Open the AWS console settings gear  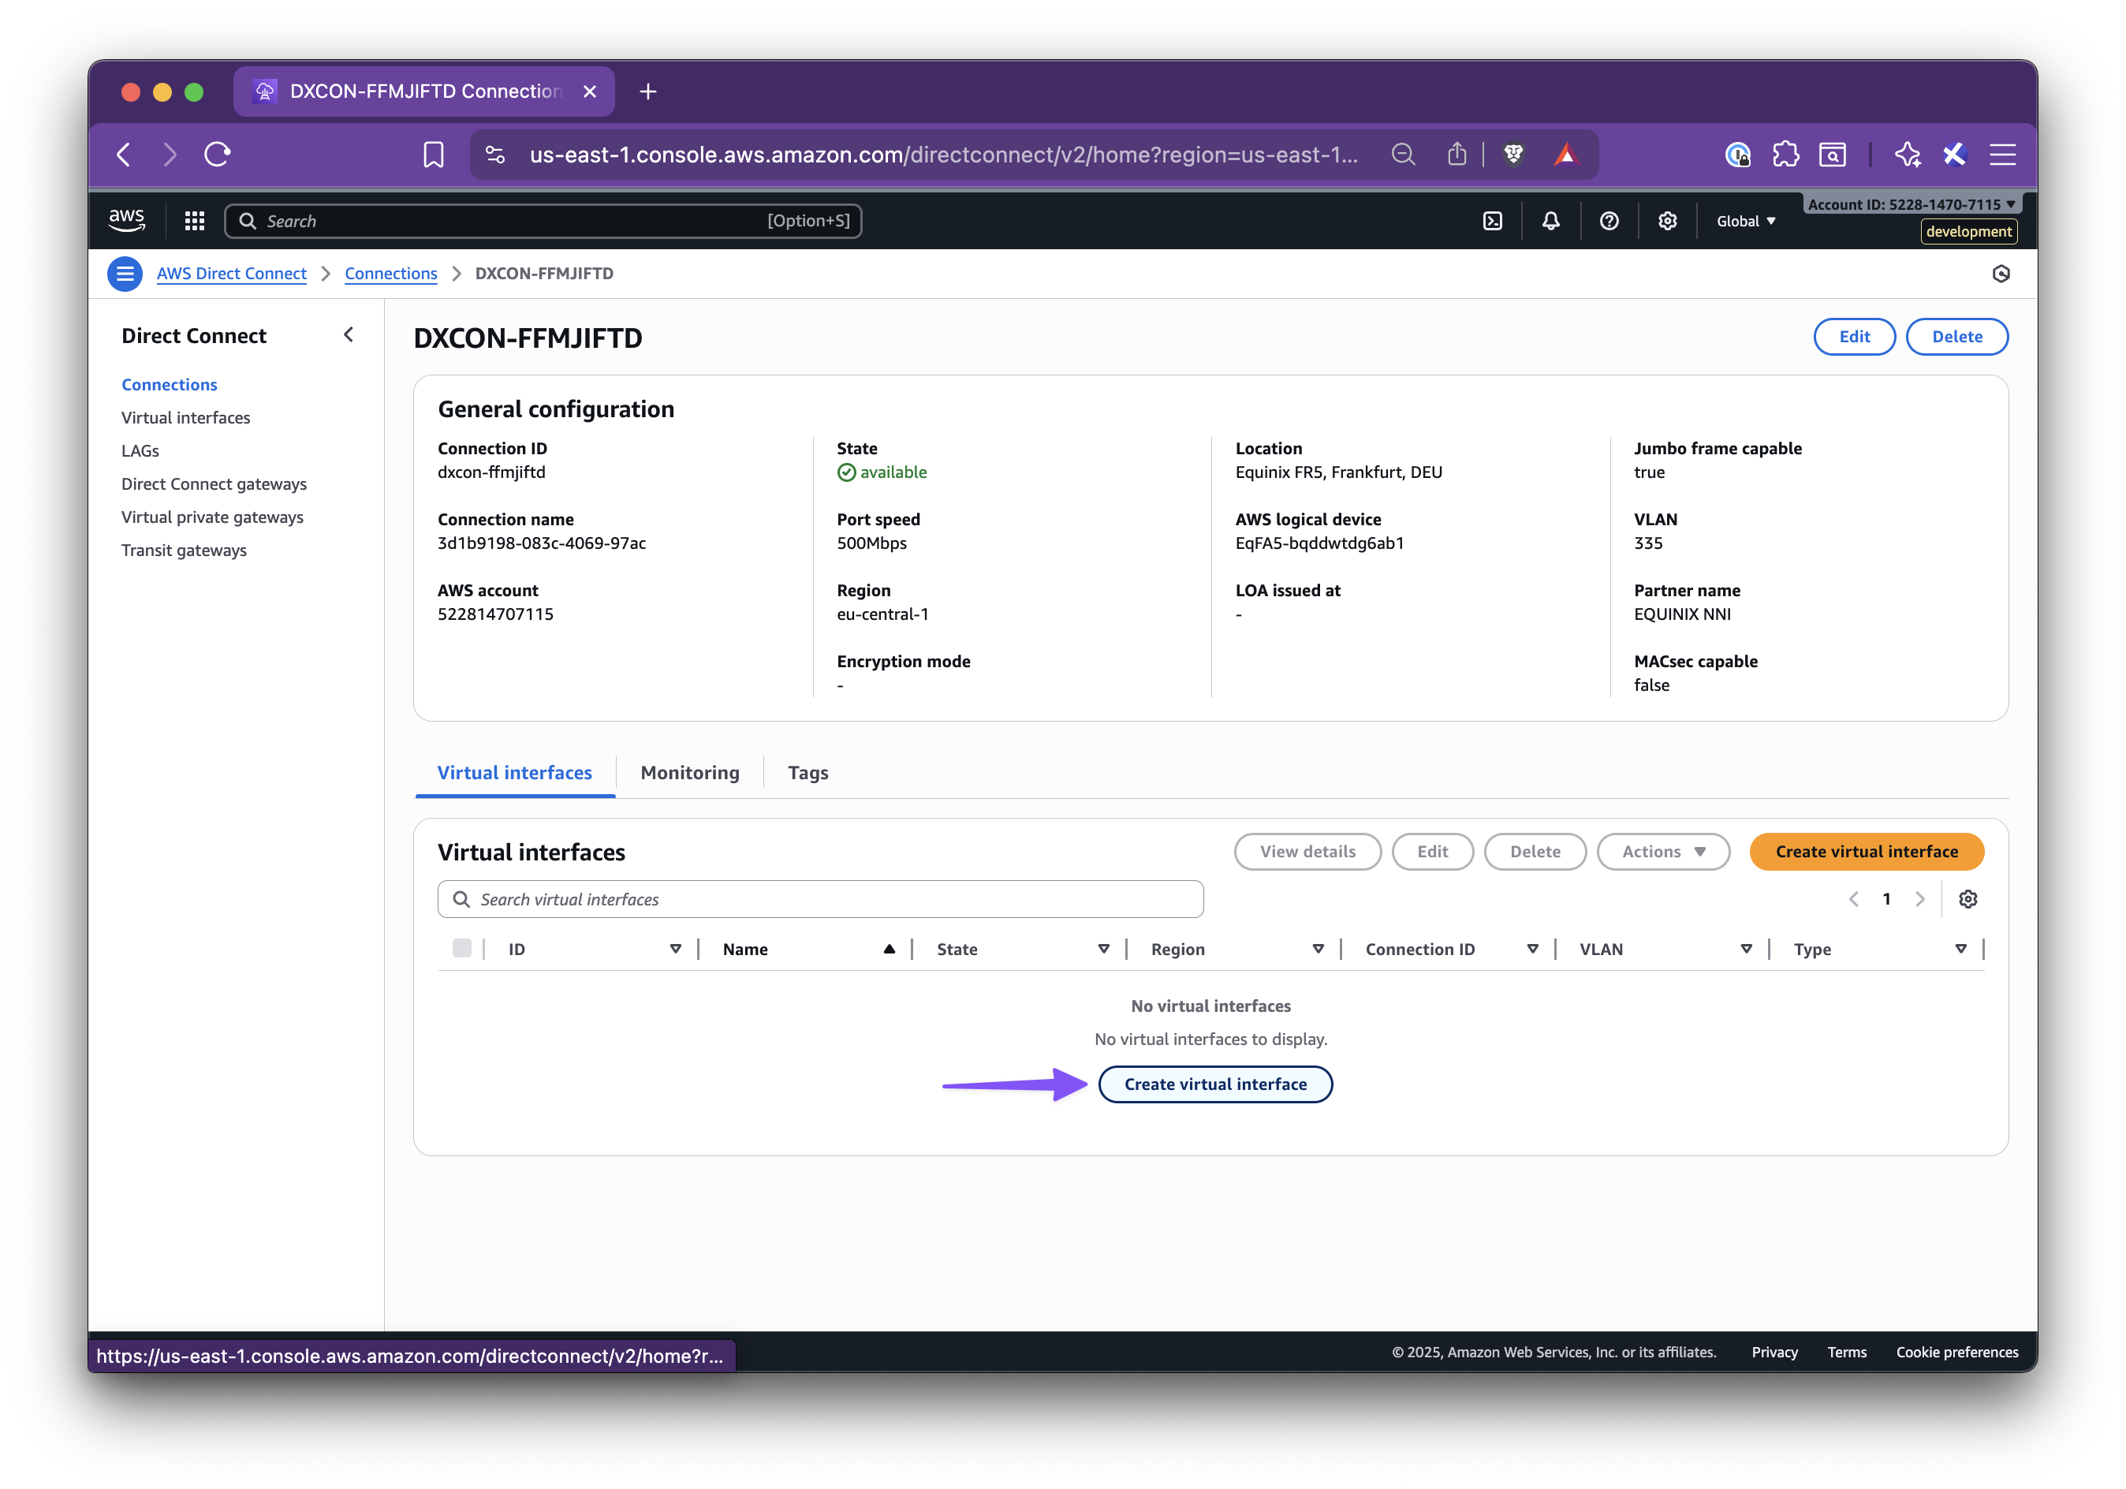pyautogui.click(x=1667, y=220)
